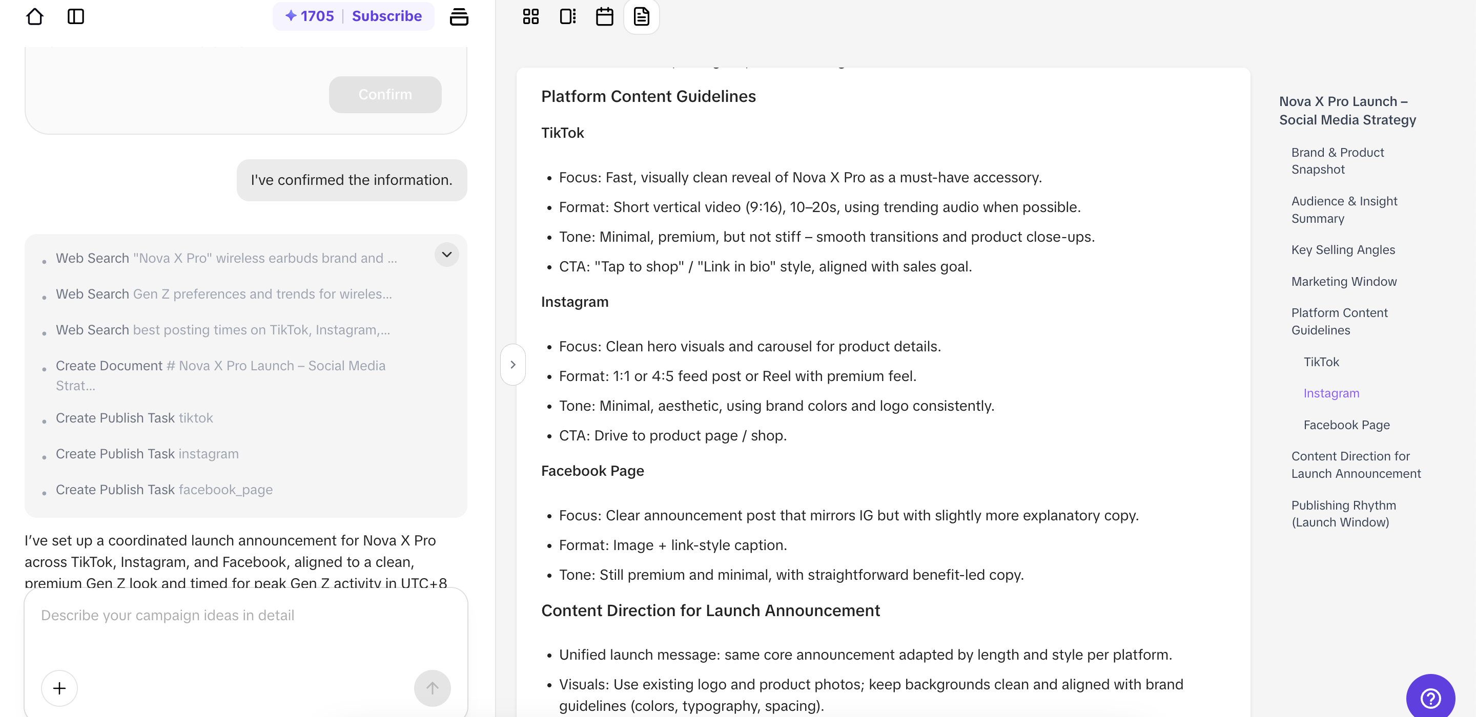The image size is (1476, 717).
Task: Select the mobile preview icon
Action: 568,16
